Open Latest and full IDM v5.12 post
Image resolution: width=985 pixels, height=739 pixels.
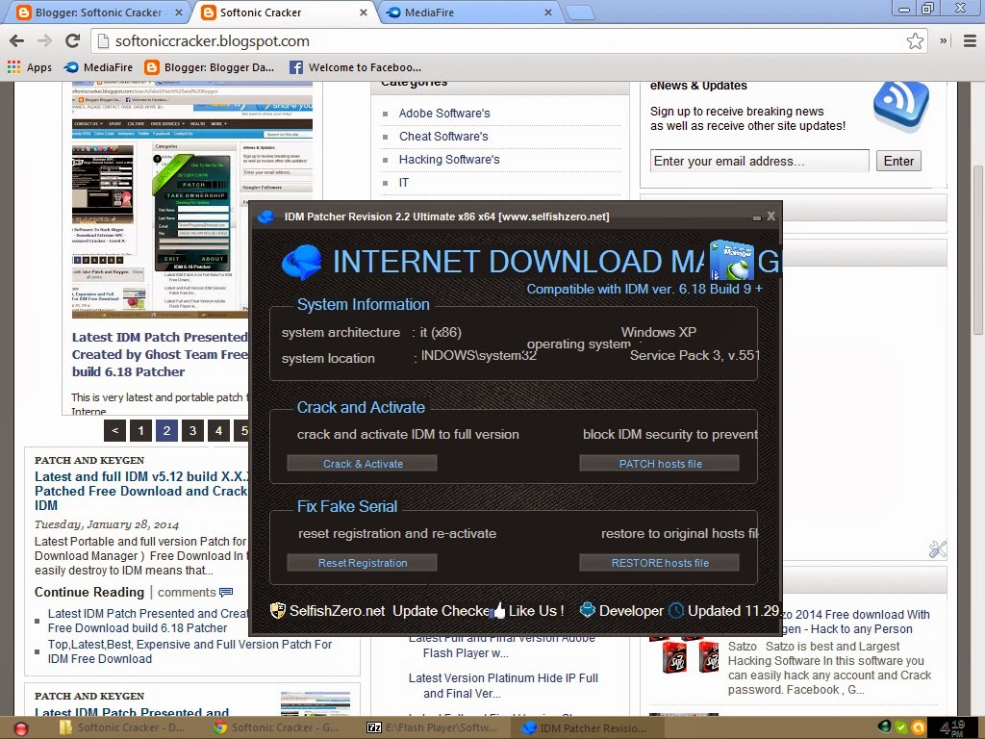(142, 491)
